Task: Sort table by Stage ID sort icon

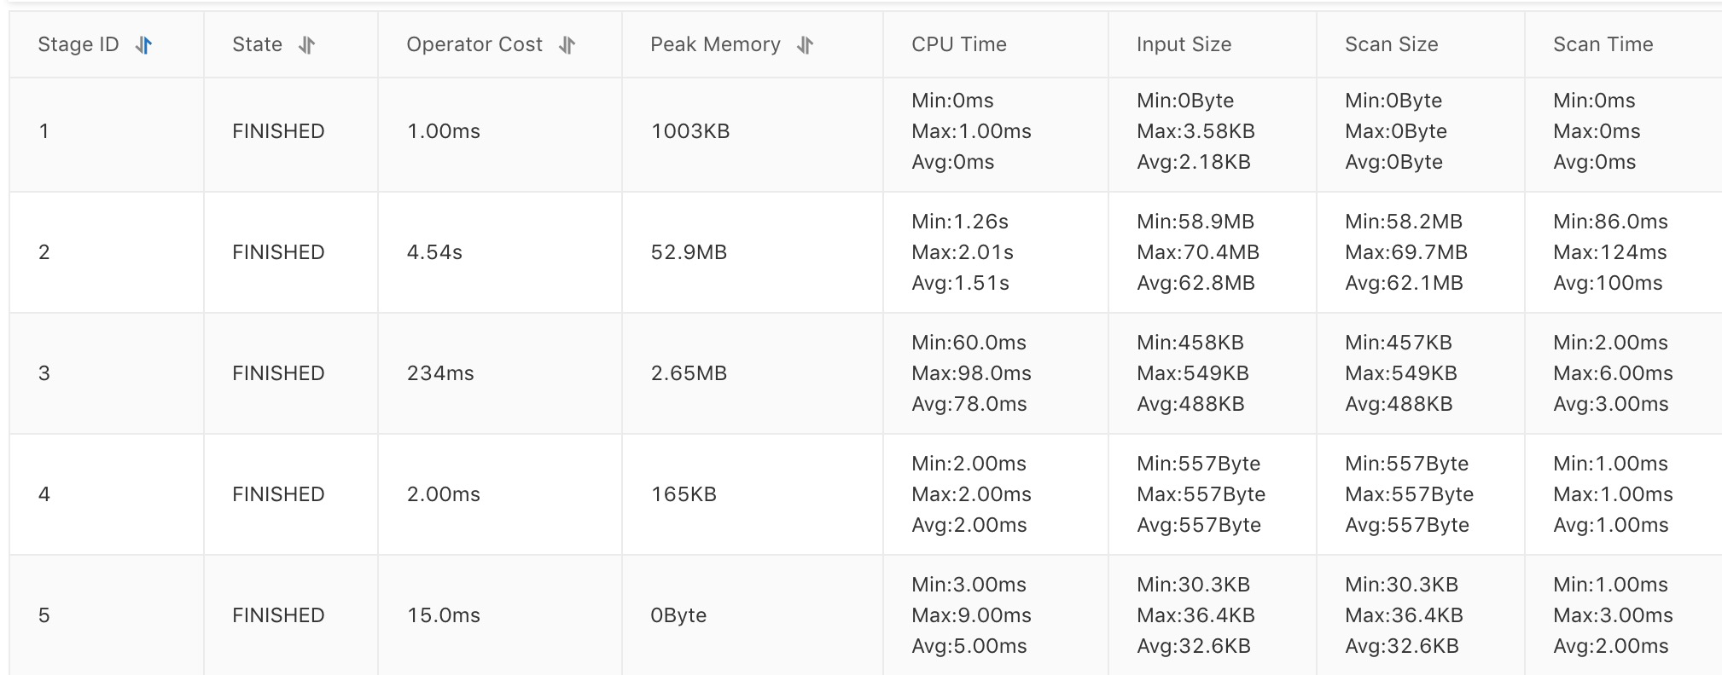Action: pyautogui.click(x=144, y=45)
